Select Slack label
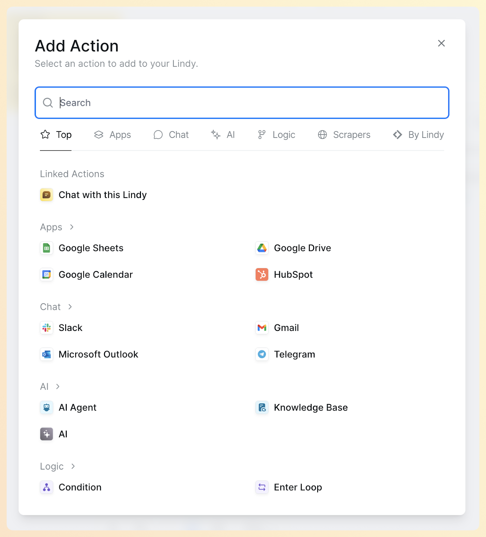 (70, 328)
